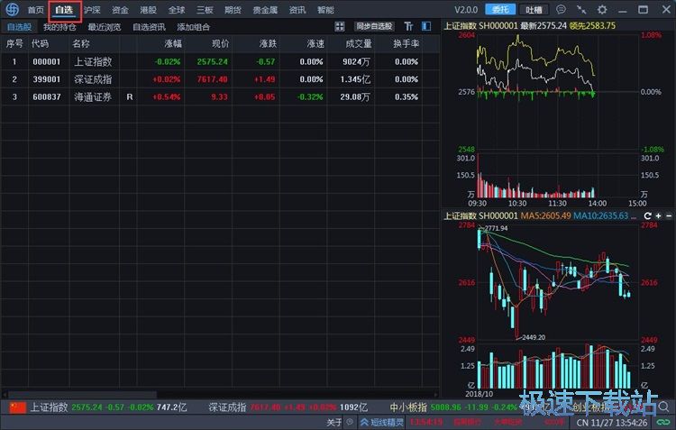Toggle the side panel layout icon
The width and height of the screenshot is (676, 430).
(426, 26)
